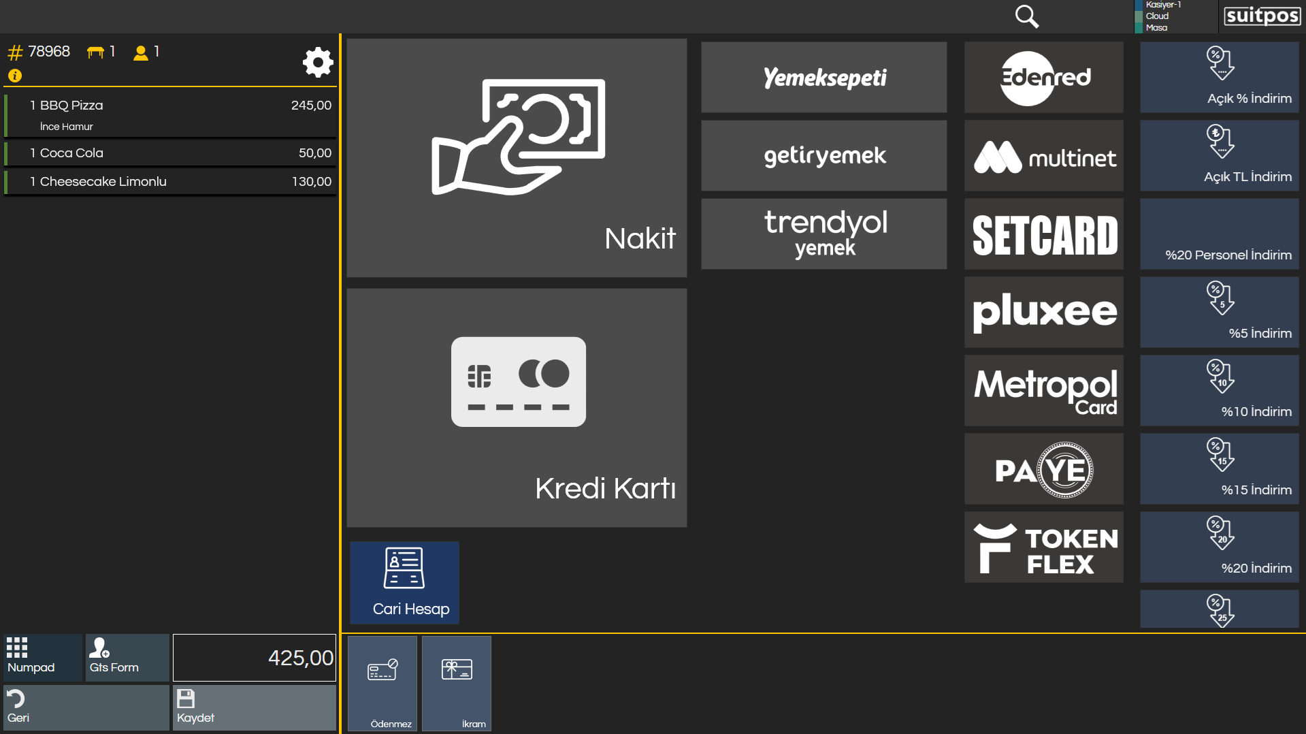Screen dimensions: 1306x734
Task: Apply Açık % İndirim discount
Action: [x=1220, y=78]
